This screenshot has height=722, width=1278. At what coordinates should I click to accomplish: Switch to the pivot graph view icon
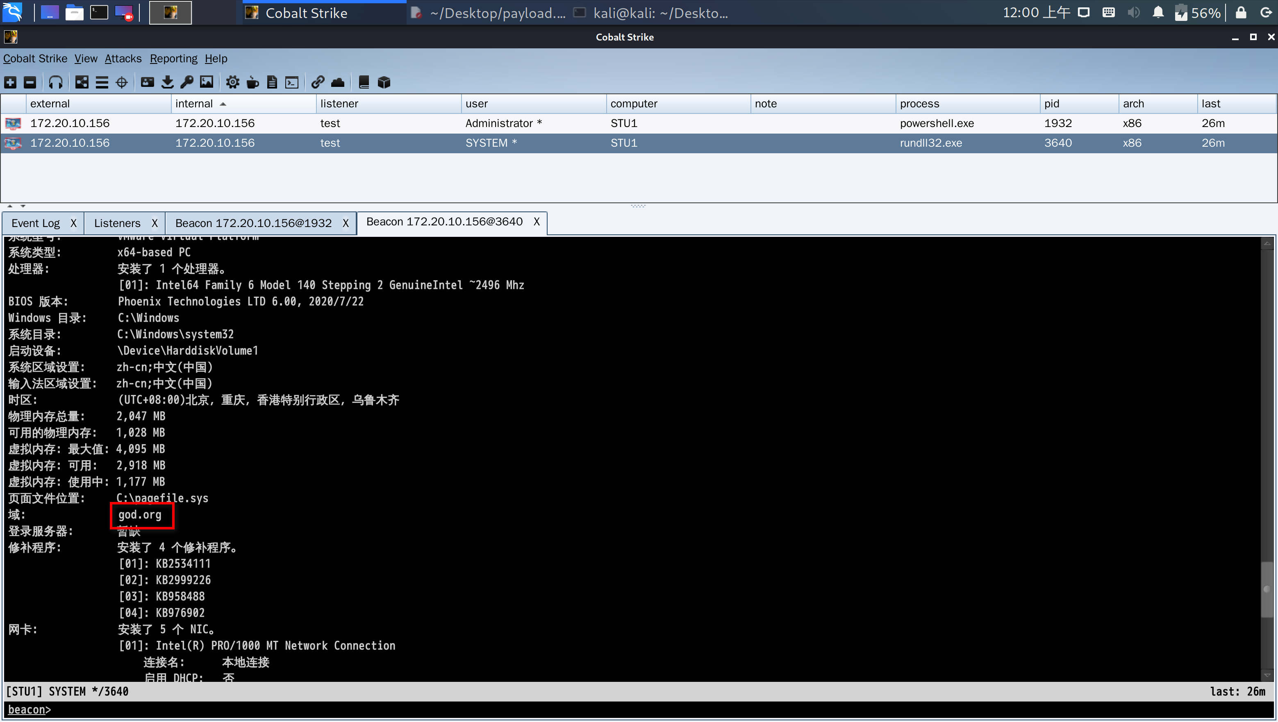82,82
